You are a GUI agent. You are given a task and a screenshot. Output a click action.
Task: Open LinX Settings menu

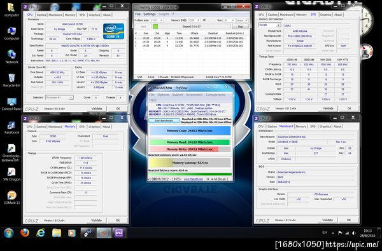pos(150,14)
